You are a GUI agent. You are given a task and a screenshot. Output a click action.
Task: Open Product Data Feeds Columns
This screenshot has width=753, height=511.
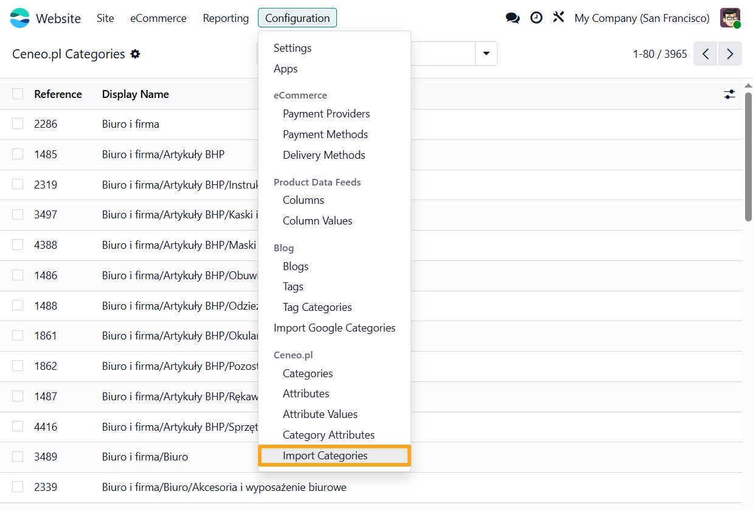[x=304, y=200]
